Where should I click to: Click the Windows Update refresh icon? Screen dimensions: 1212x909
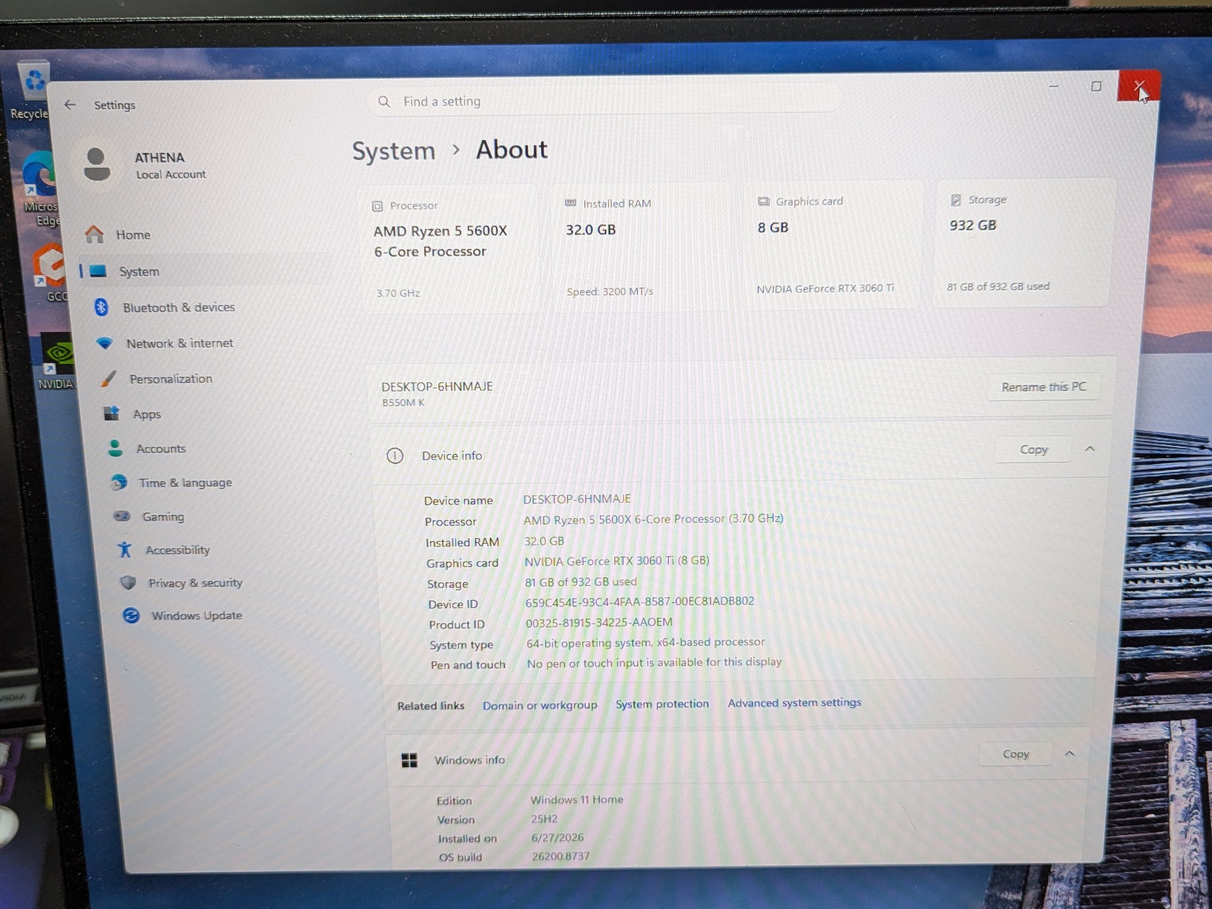tap(131, 615)
